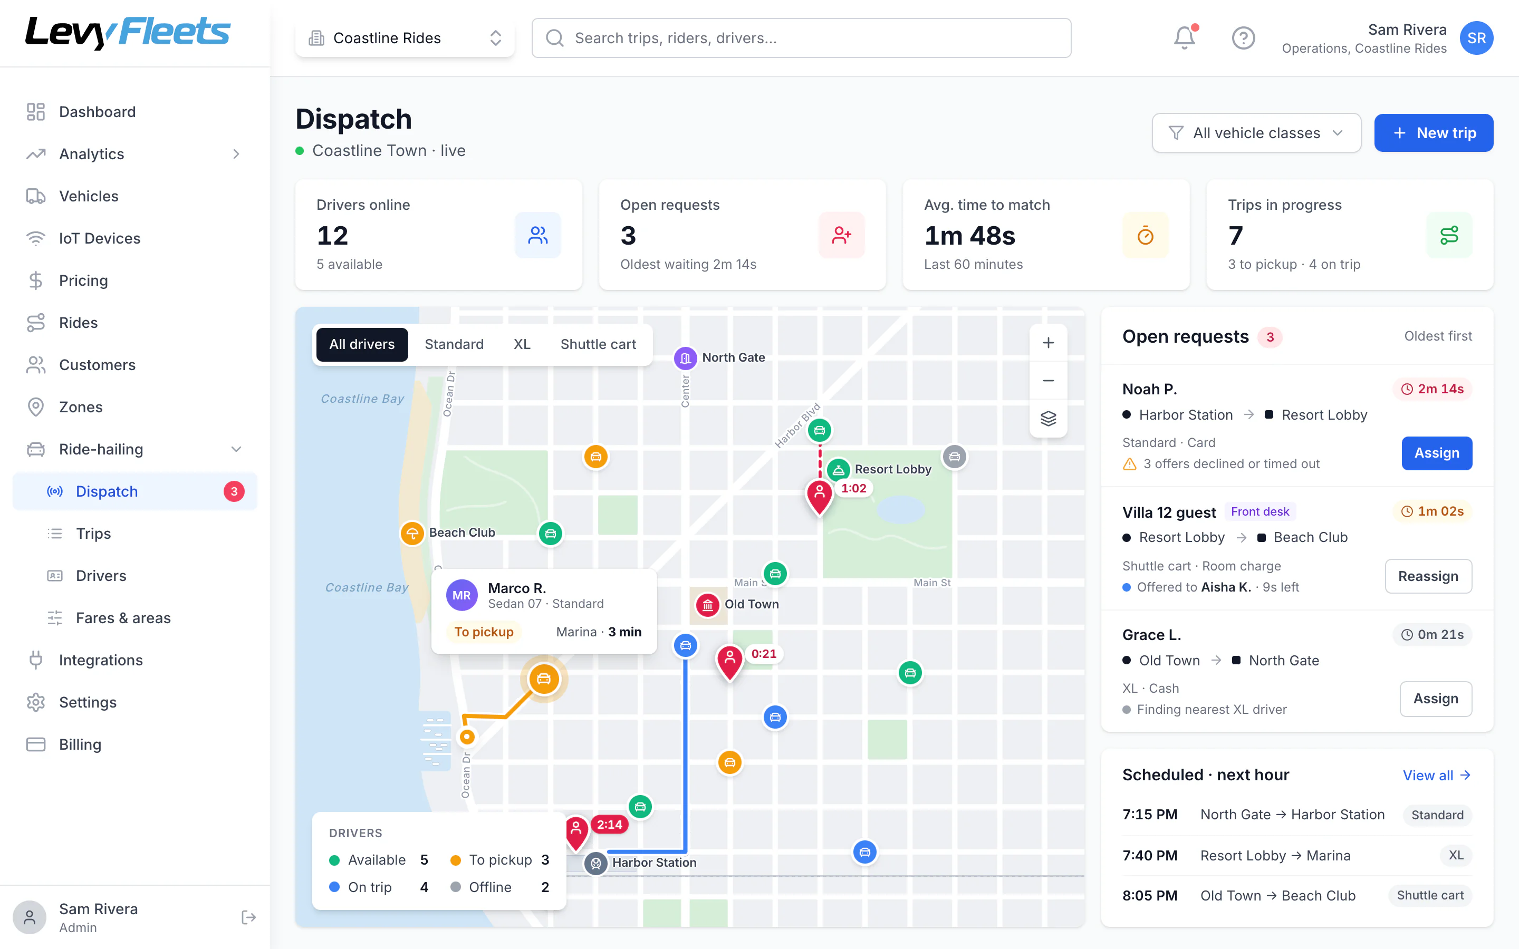
Task: Go to the Pricing page
Action: coord(135,280)
